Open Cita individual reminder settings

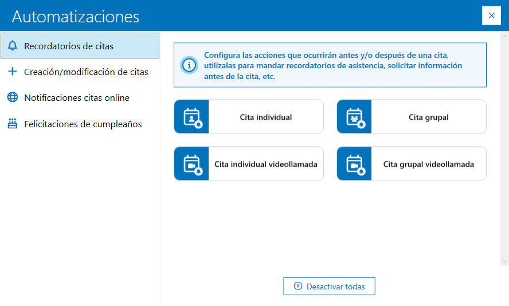(x=265, y=117)
